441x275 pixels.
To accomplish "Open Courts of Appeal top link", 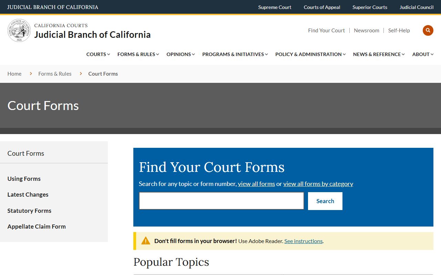I will pos(322,7).
